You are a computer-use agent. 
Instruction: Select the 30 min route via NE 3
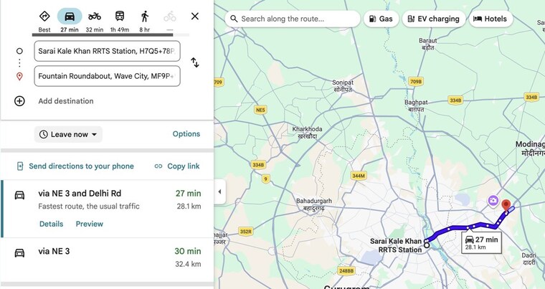[x=107, y=260]
